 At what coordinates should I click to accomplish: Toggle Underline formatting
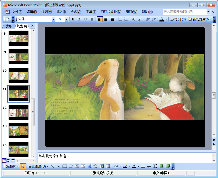pos(85,19)
